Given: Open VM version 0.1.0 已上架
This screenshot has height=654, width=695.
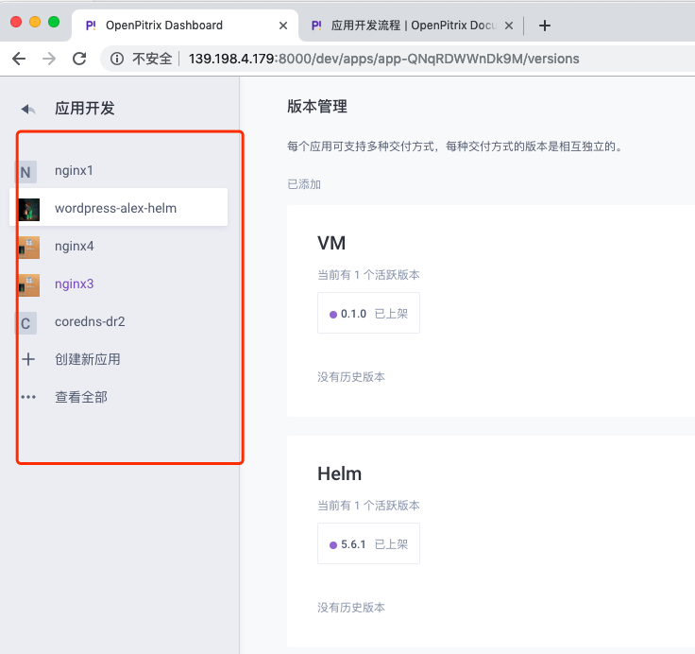Looking at the screenshot, I should tap(368, 313).
